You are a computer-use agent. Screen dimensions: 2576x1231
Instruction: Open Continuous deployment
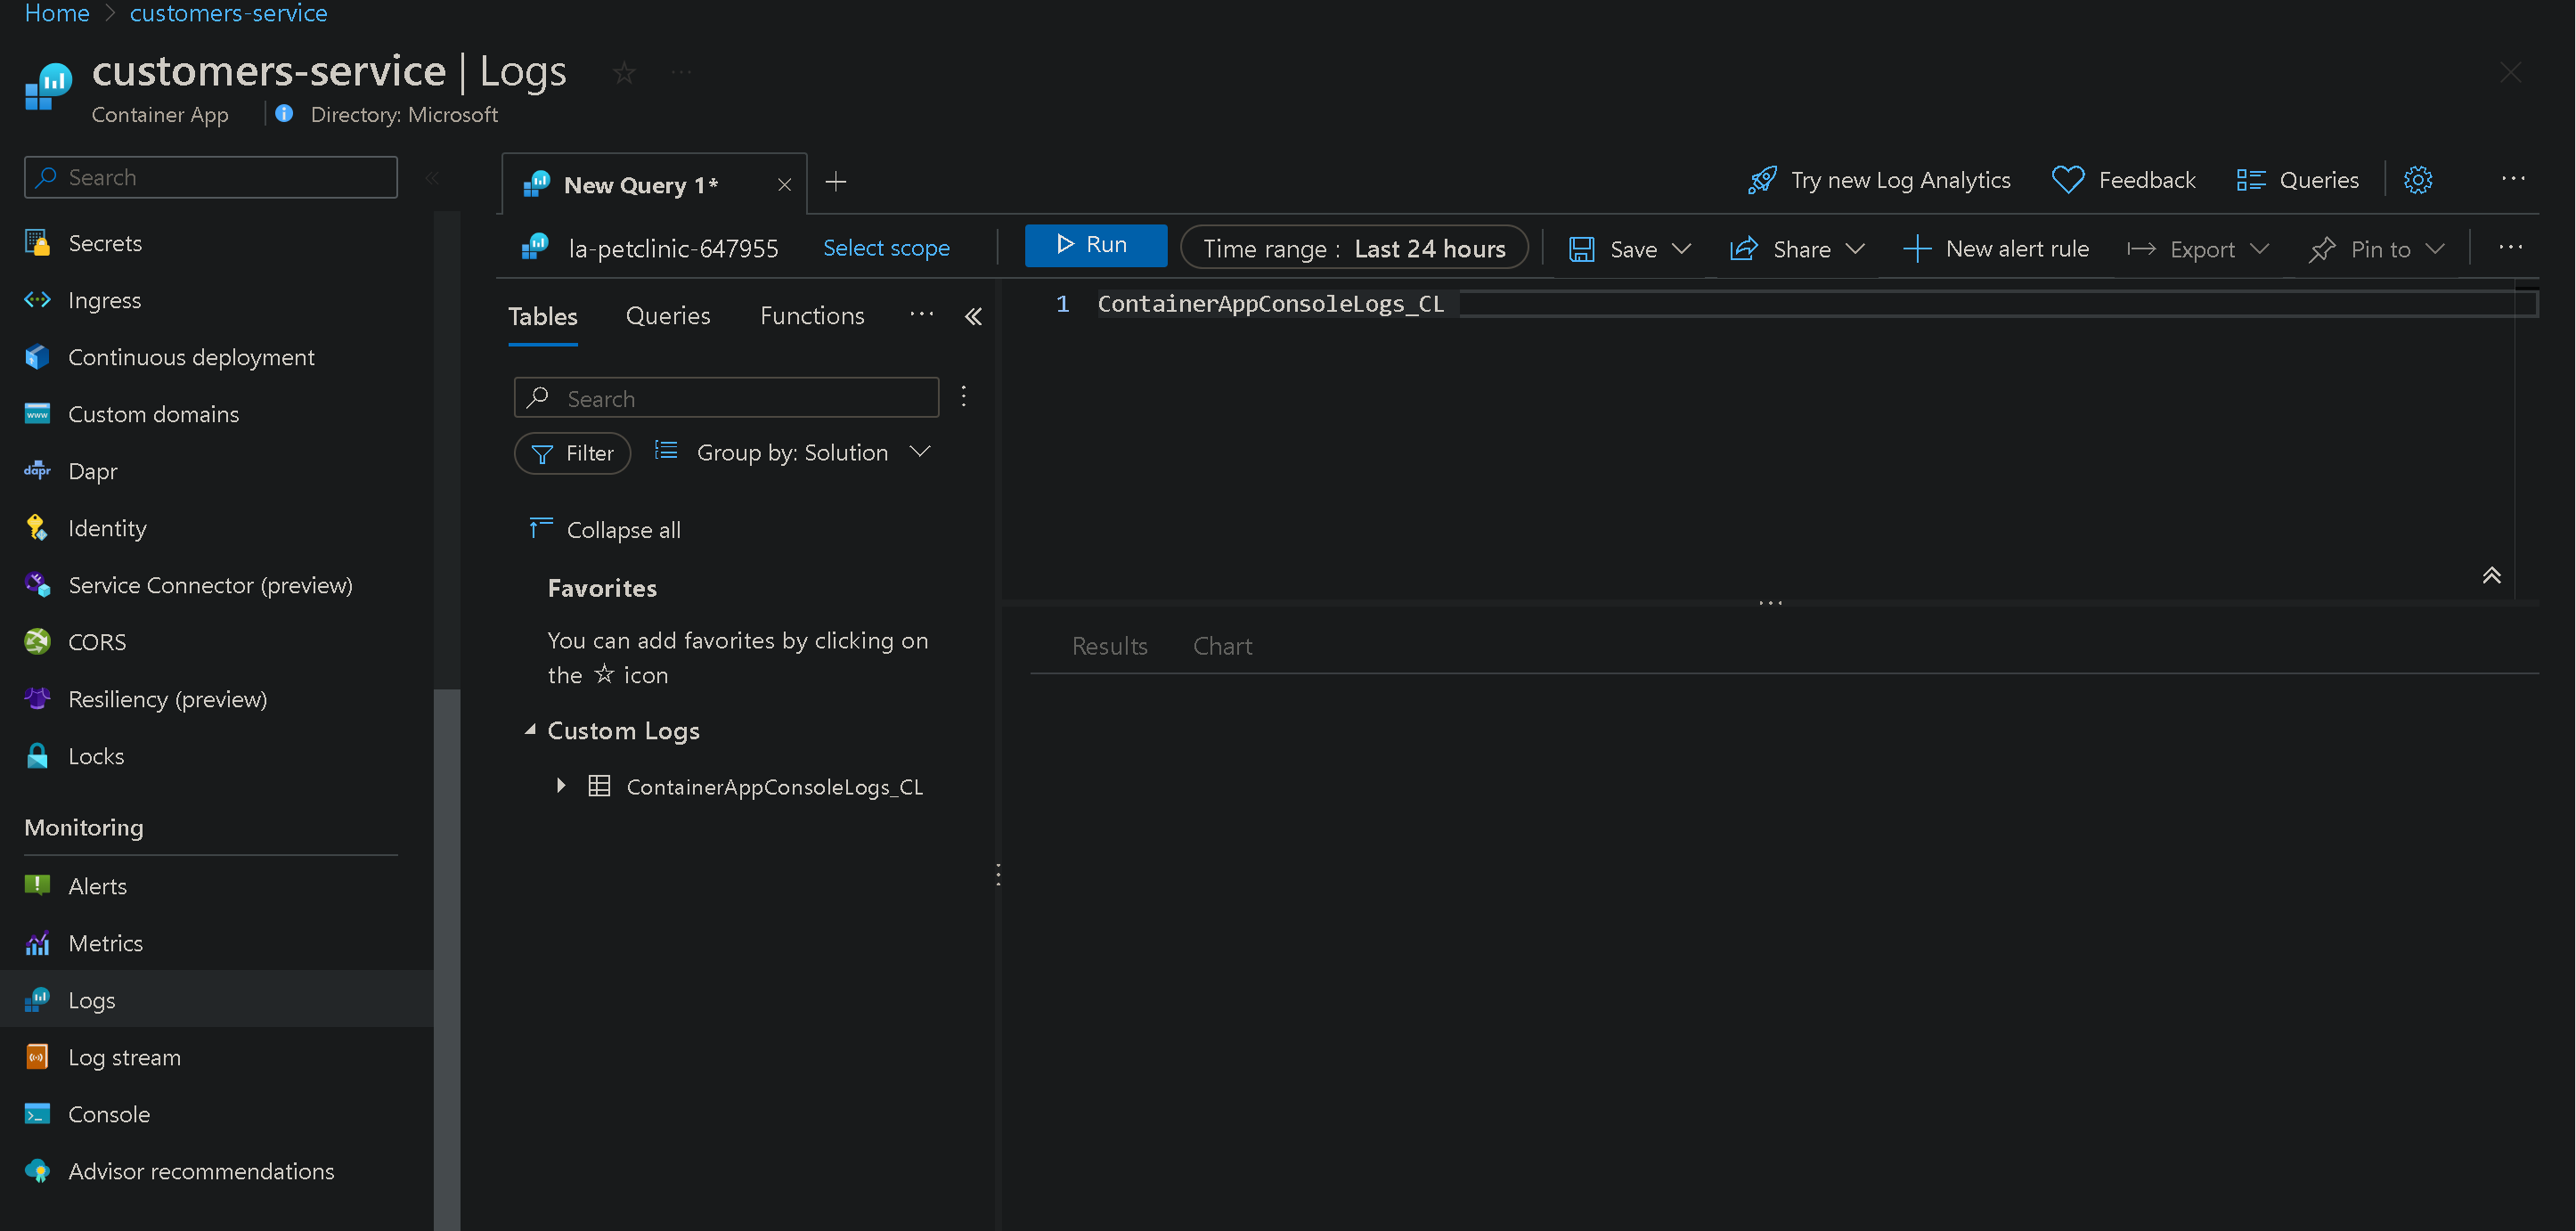tap(191, 357)
